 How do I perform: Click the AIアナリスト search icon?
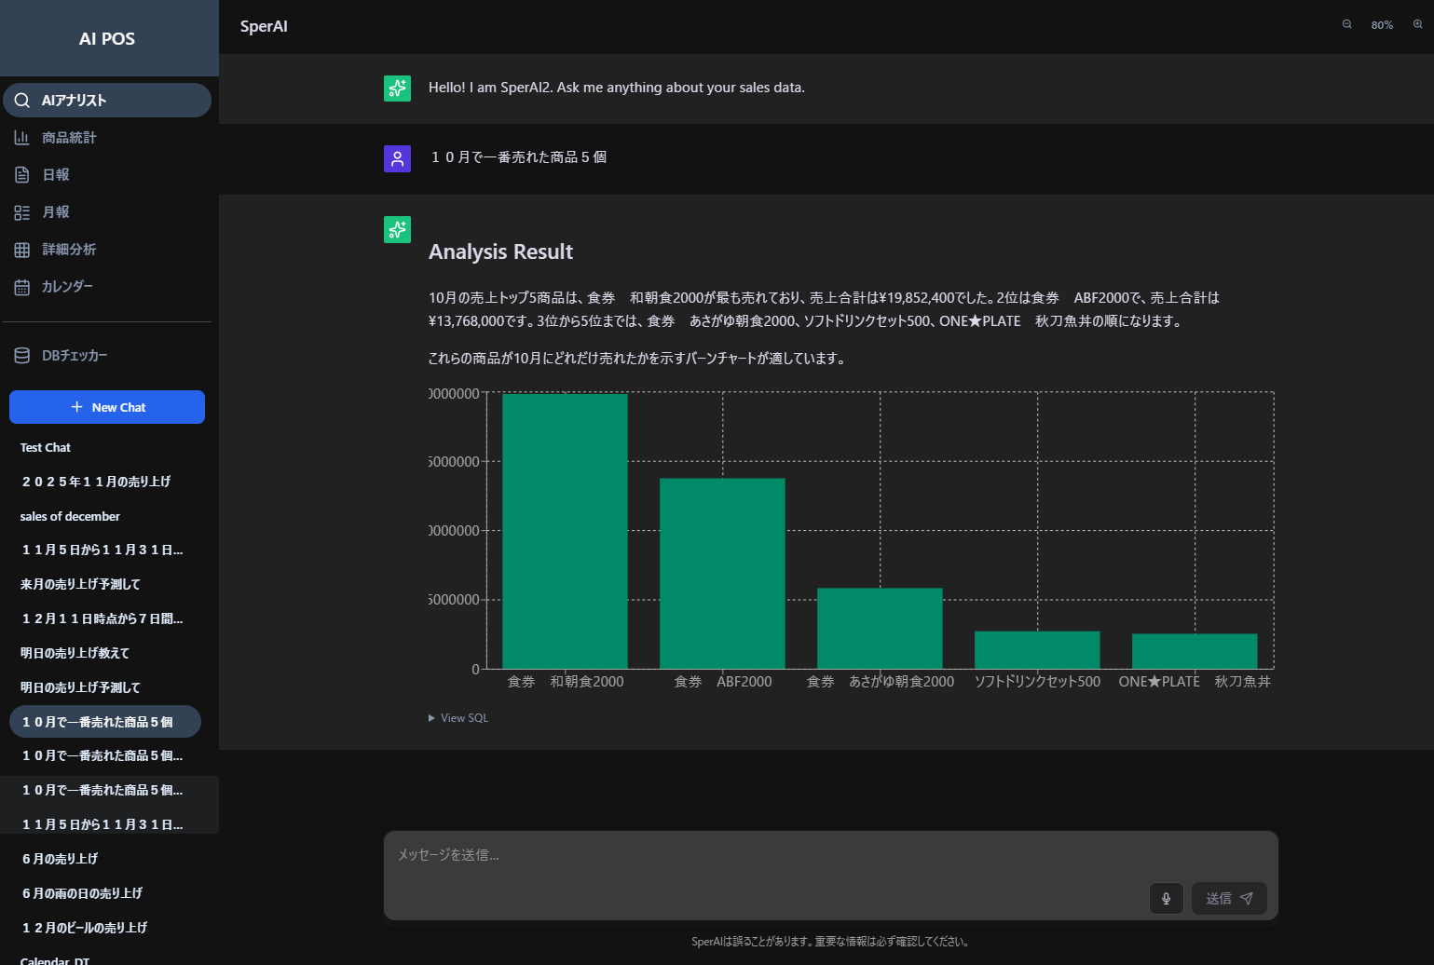pyautogui.click(x=22, y=101)
